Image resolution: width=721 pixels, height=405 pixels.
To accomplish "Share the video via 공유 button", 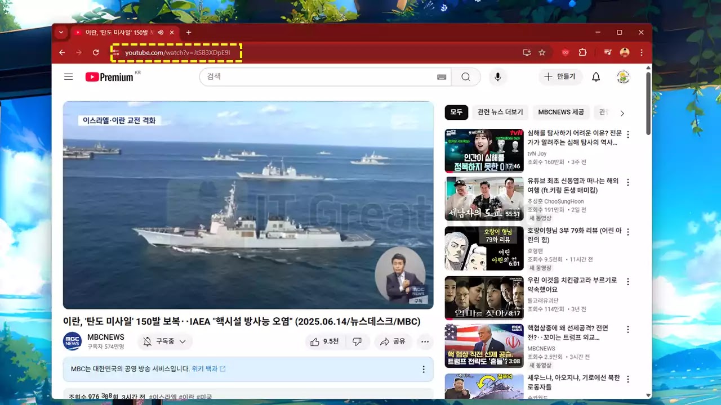I will pyautogui.click(x=393, y=341).
